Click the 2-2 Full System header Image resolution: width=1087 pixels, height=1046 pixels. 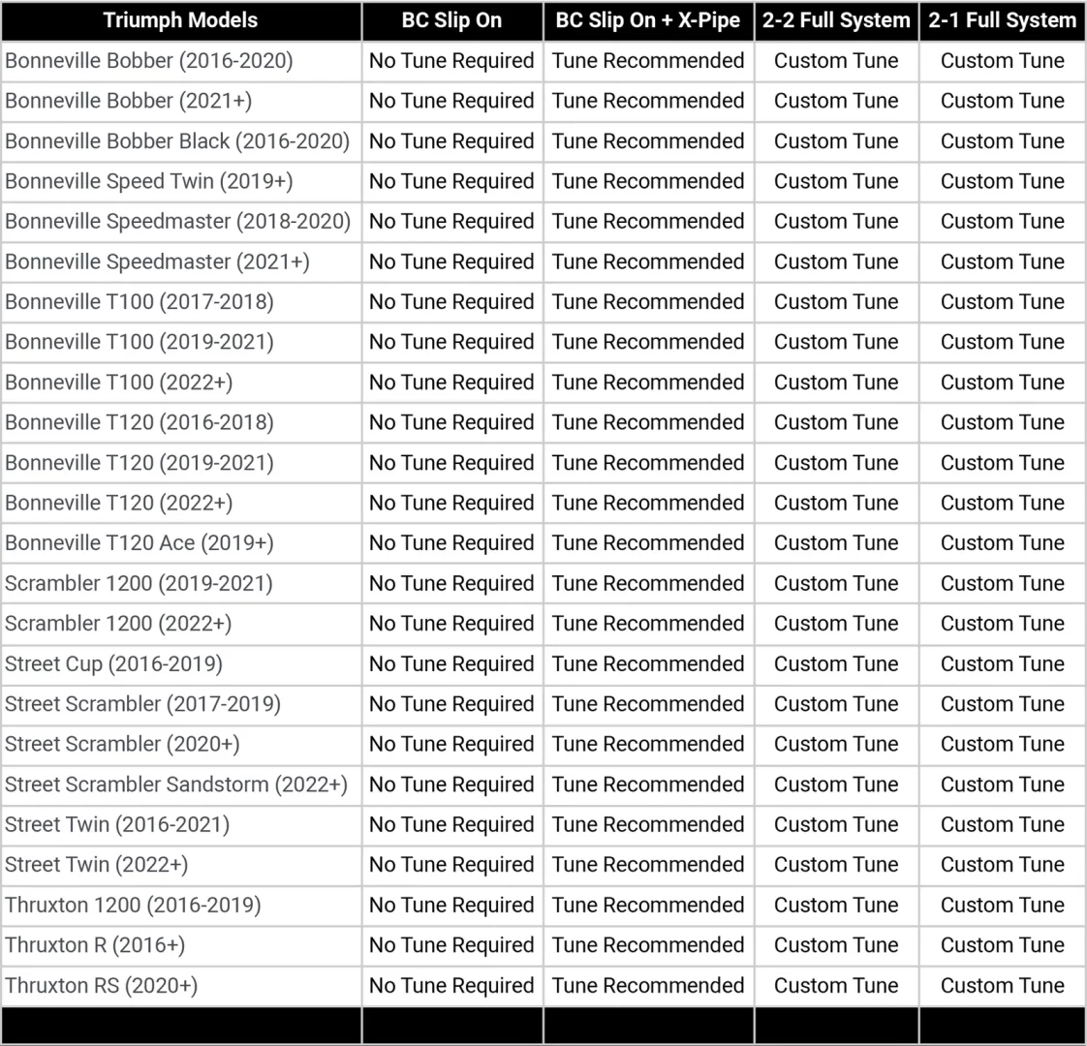click(x=836, y=20)
